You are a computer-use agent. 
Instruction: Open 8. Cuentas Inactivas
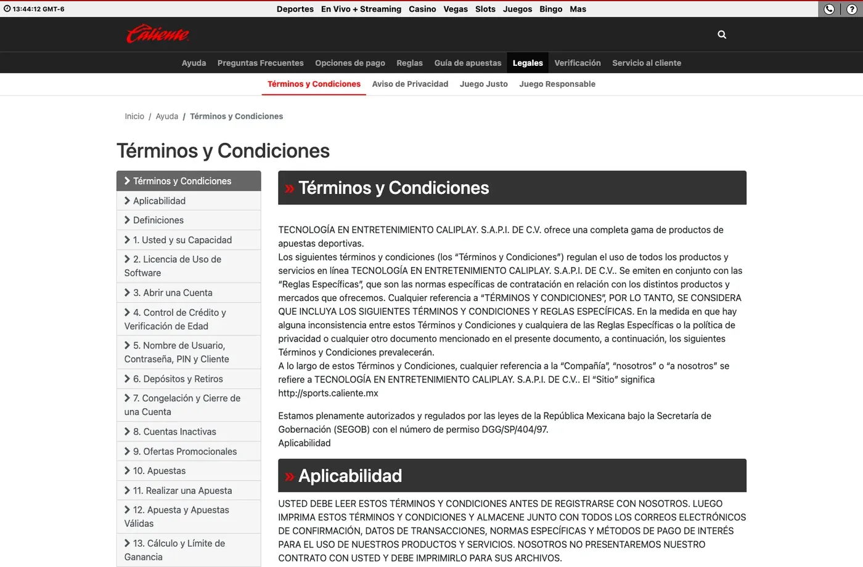pyautogui.click(x=189, y=432)
